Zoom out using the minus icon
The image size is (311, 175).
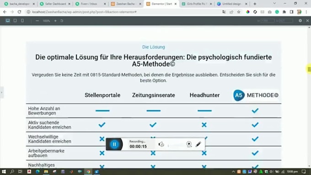pyautogui.click(x=37, y=21)
